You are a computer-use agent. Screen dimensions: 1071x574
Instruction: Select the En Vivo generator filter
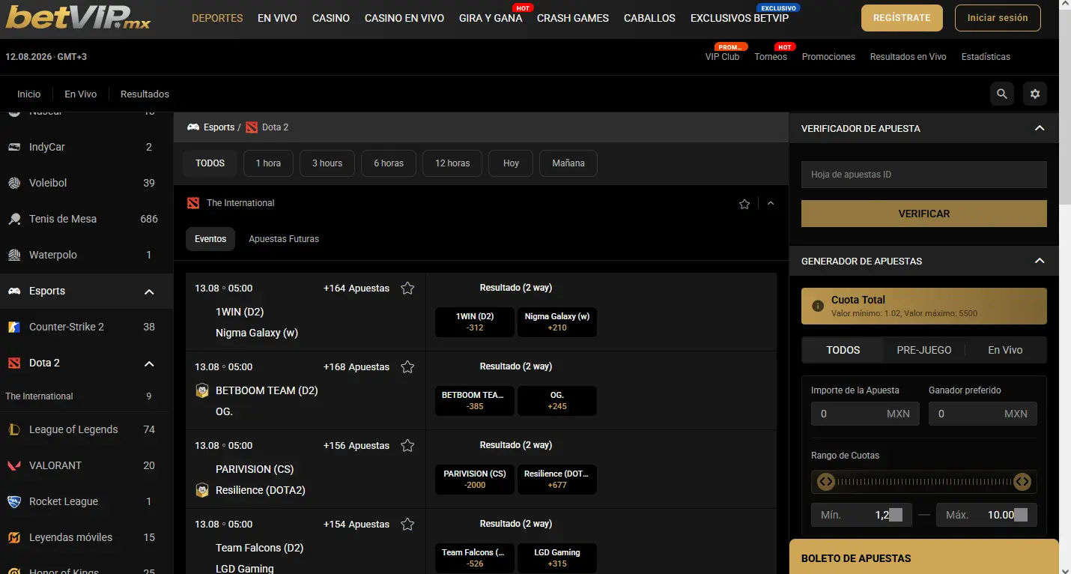pos(1005,350)
